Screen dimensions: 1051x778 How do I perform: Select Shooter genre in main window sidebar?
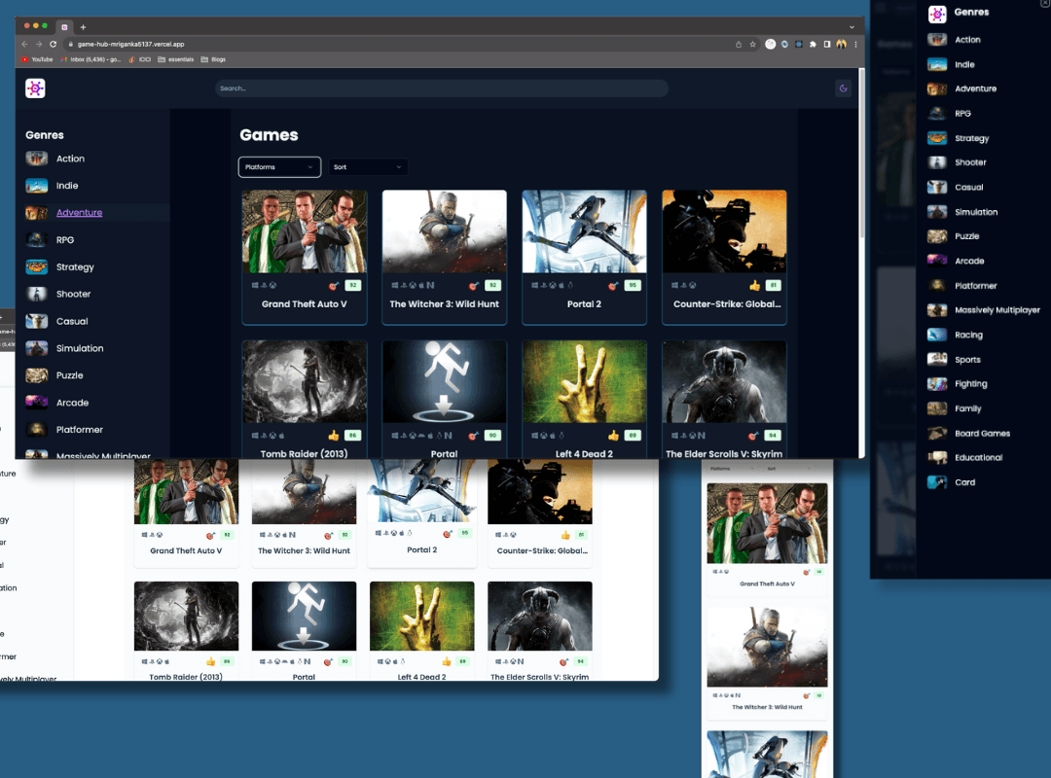tap(73, 294)
